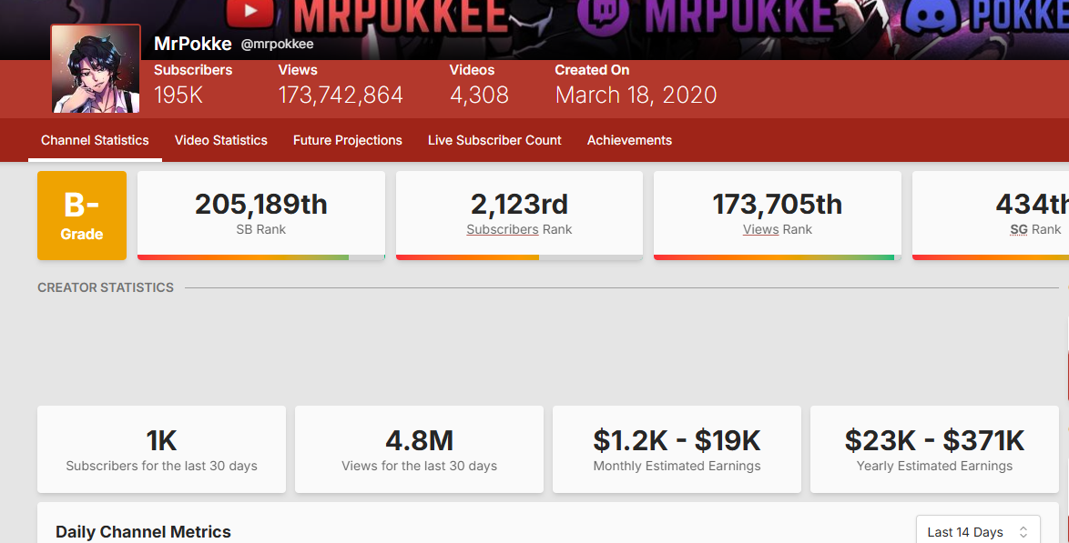Click the CREATOR STATISTICS section label
The image size is (1069, 543).
click(x=106, y=287)
